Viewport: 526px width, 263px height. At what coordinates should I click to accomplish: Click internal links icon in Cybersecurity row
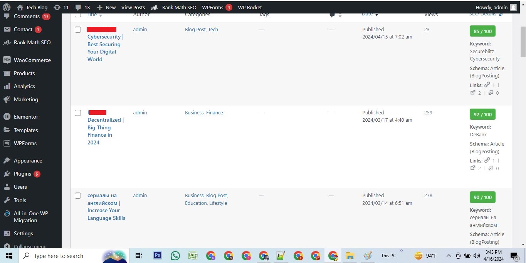(x=487, y=85)
